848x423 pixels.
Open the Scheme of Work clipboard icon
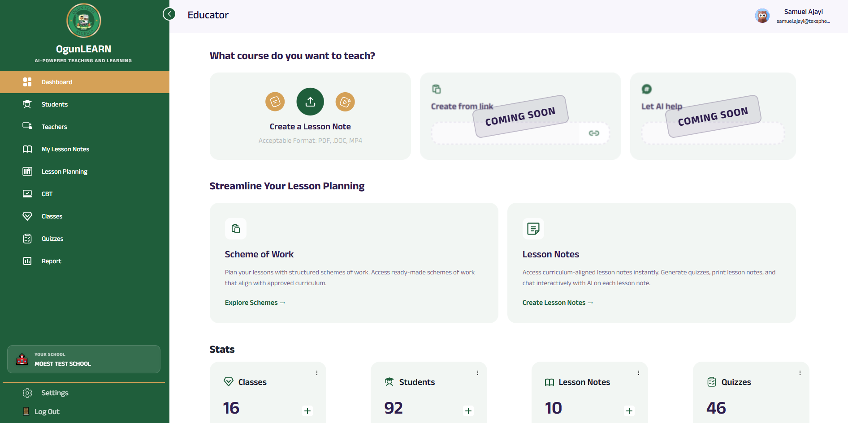point(236,229)
